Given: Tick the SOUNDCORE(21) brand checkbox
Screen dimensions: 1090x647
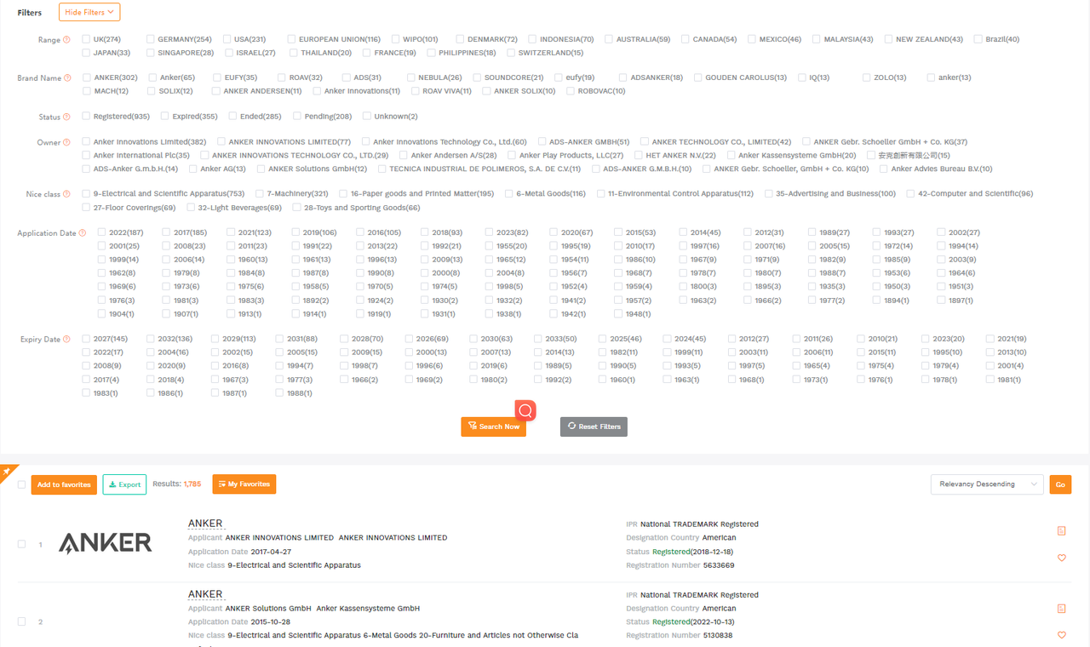Looking at the screenshot, I should [478, 77].
